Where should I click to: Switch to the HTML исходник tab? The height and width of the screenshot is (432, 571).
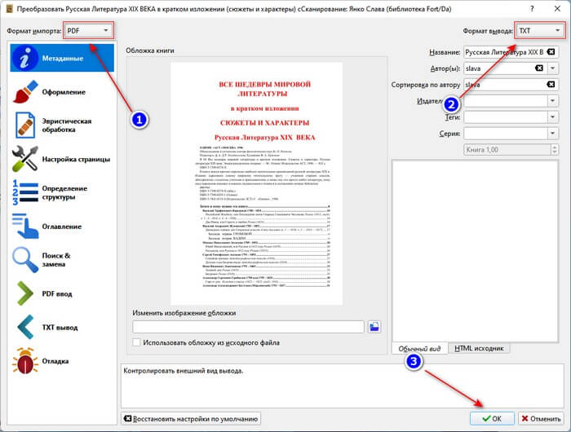pos(479,348)
